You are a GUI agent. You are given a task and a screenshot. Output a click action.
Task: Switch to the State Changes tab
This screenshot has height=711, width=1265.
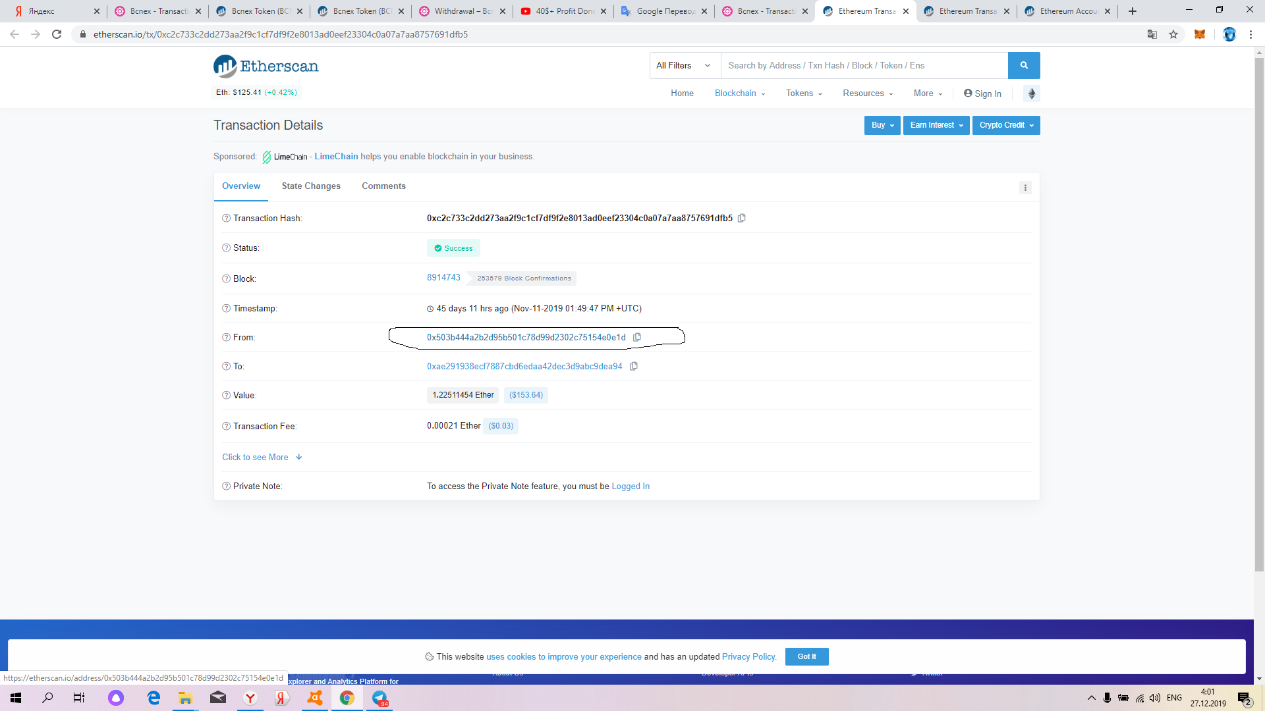click(311, 186)
